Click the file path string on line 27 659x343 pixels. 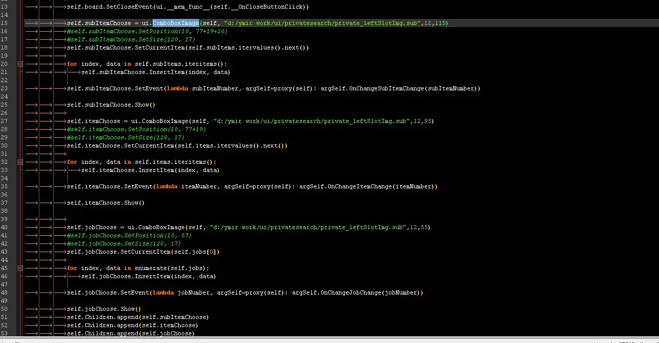coord(311,121)
